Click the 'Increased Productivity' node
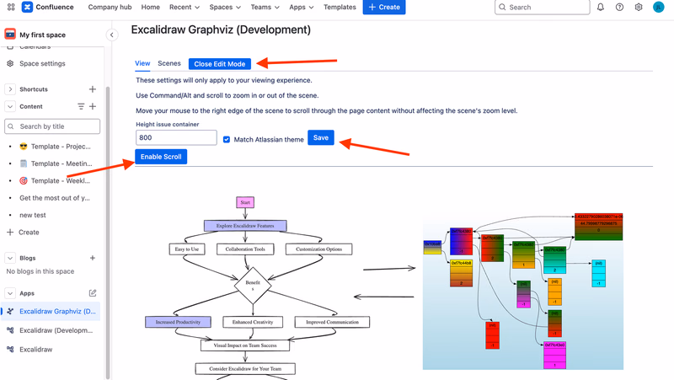The width and height of the screenshot is (674, 380). (178, 322)
